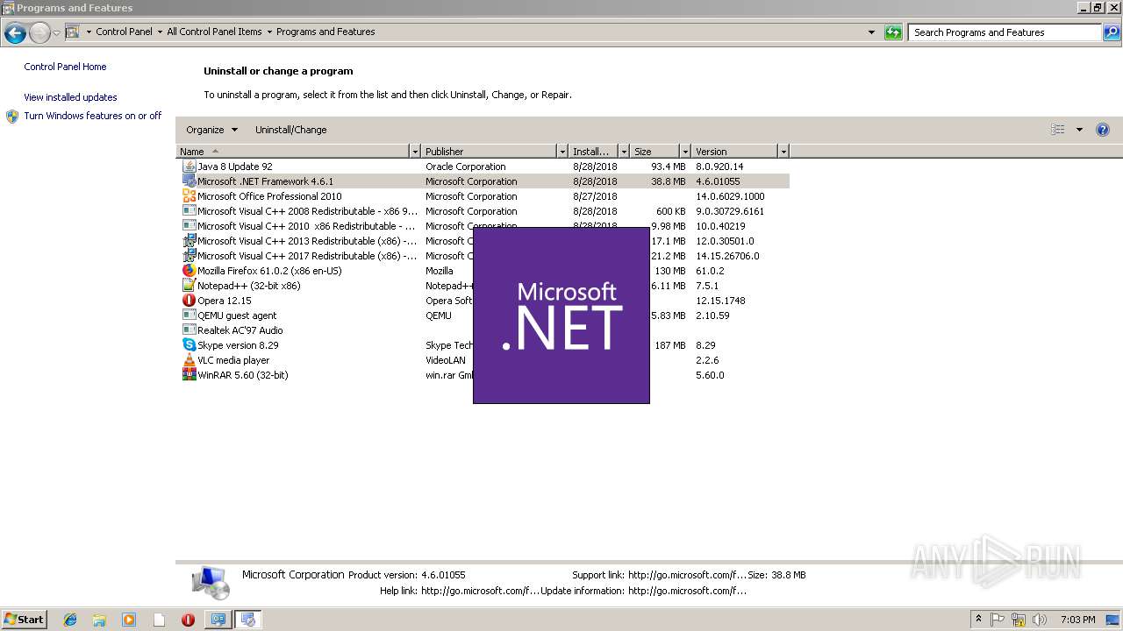
Task: Click the Forward navigation arrow
Action: point(39,33)
